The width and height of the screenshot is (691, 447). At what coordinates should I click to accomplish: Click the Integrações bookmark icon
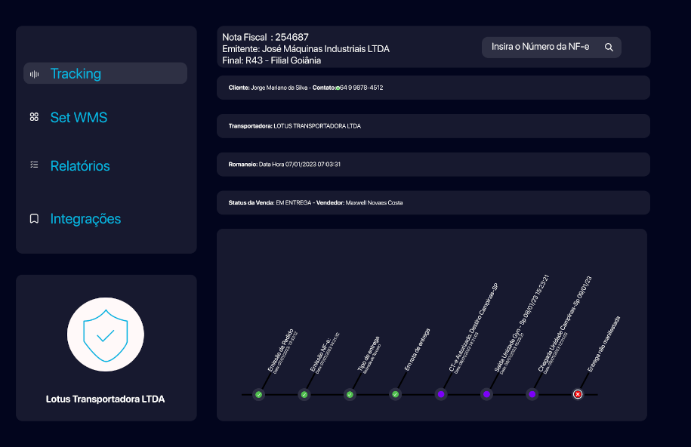coord(34,219)
